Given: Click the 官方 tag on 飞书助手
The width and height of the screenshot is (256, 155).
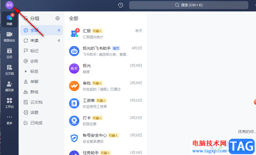Looking at the screenshot, I should 116,48.
